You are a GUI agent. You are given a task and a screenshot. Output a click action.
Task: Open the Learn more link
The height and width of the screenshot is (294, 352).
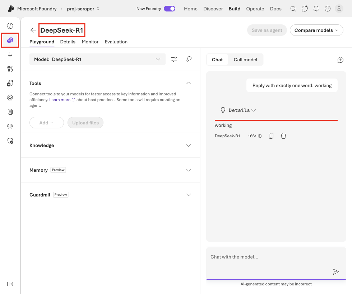coord(62,100)
